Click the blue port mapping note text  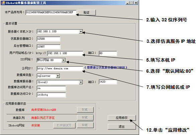106,68
